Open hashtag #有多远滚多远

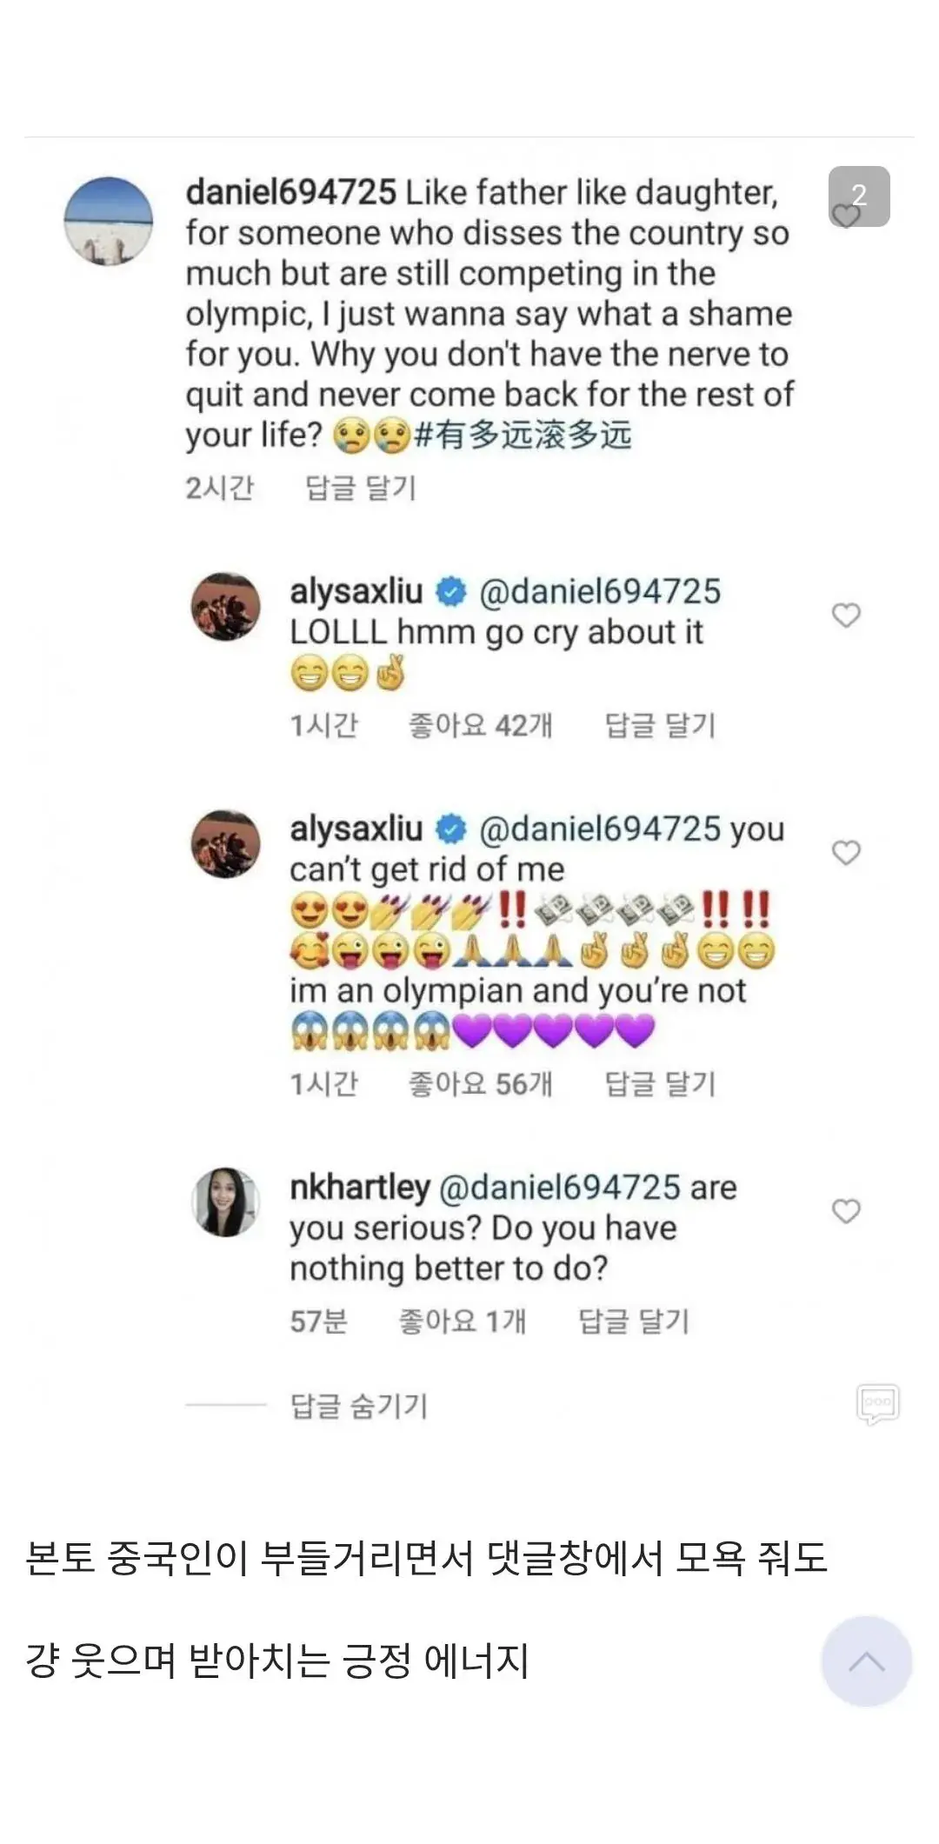pos(523,435)
